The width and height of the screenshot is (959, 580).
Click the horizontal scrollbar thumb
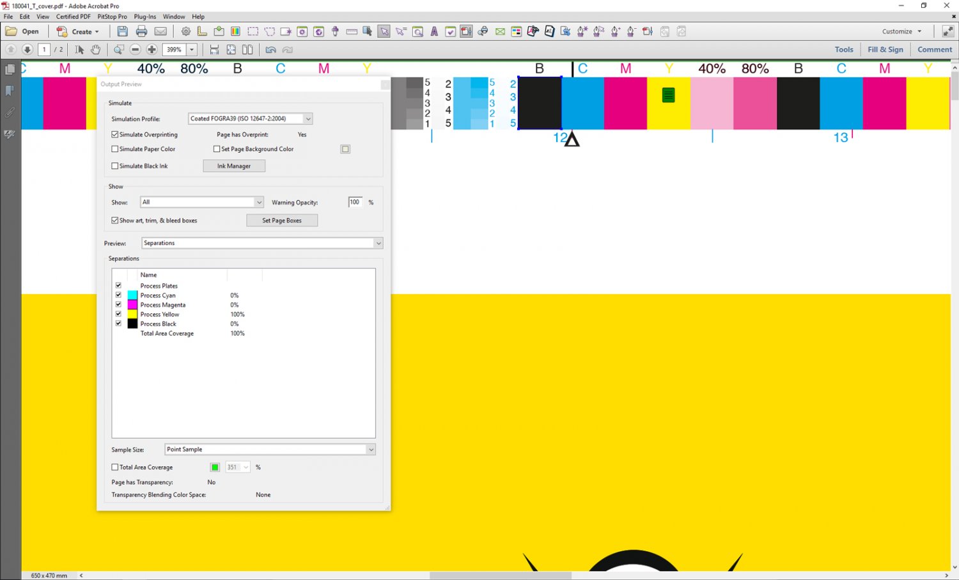pyautogui.click(x=500, y=576)
